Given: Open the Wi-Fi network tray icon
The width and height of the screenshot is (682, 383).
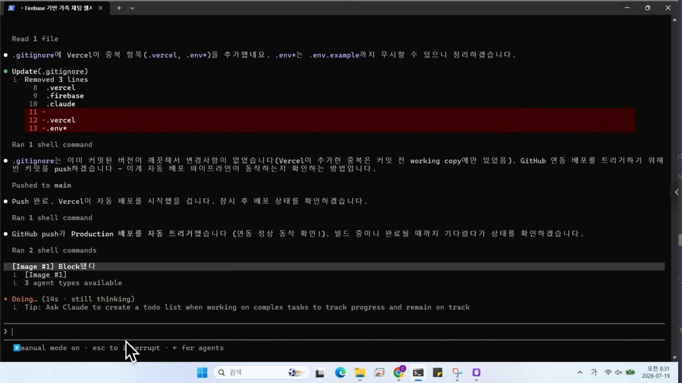Looking at the screenshot, I should pos(608,373).
